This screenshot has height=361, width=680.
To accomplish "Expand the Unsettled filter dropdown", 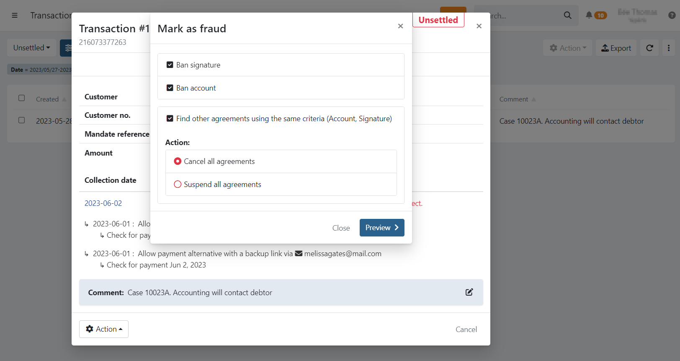I will (x=32, y=48).
